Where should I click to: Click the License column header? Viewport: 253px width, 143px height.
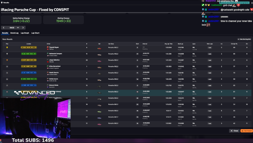pyautogui.click(x=29, y=44)
